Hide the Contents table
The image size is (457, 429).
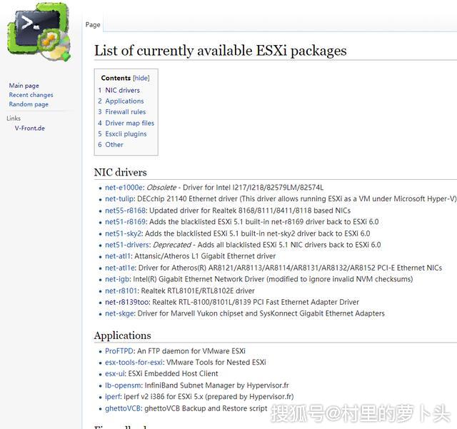141,78
